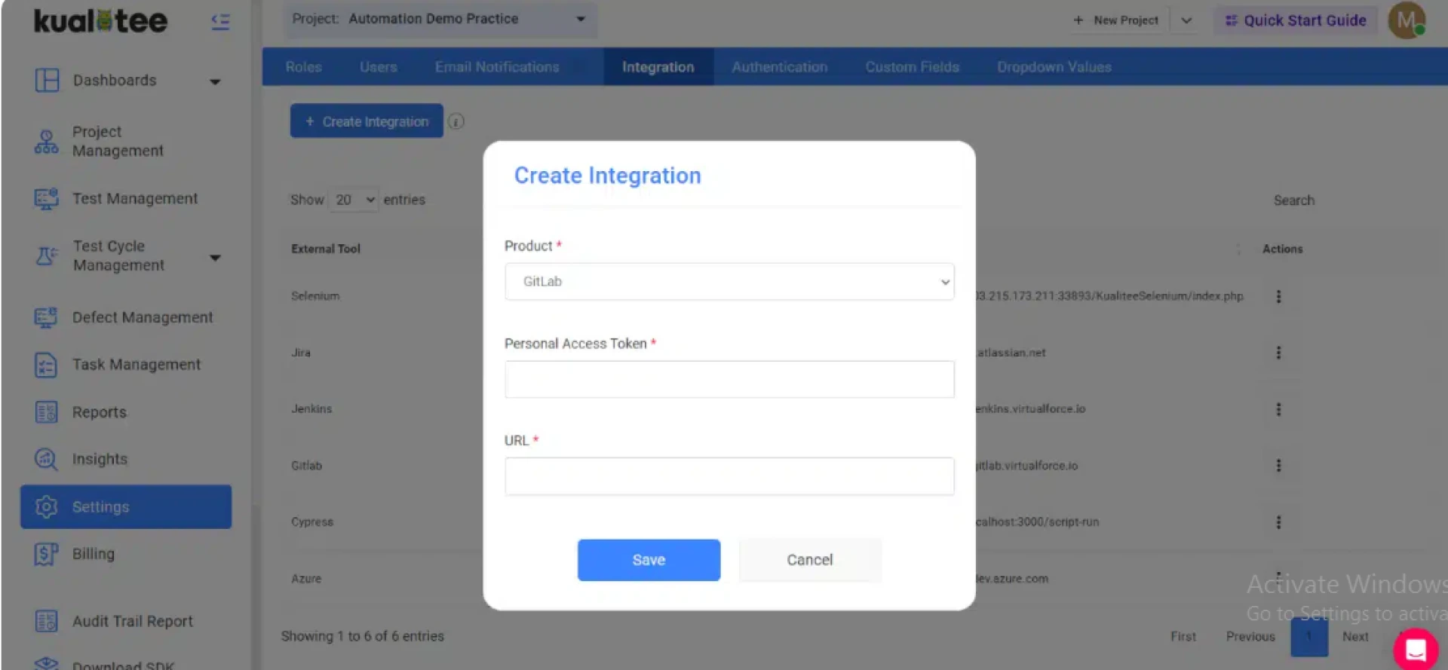The width and height of the screenshot is (1448, 670).
Task: Click the Jenkins row name
Action: tap(311, 409)
